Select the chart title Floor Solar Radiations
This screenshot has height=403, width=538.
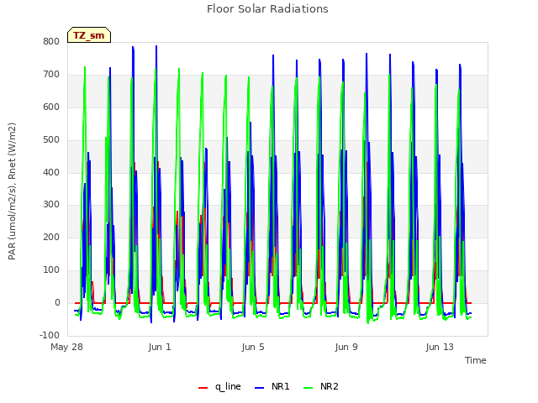pos(267,9)
